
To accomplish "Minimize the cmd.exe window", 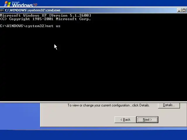I will tap(179, 10).
